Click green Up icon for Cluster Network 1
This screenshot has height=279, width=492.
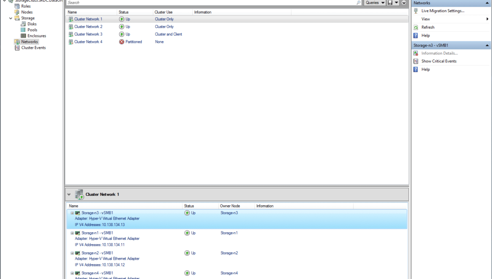coord(122,19)
